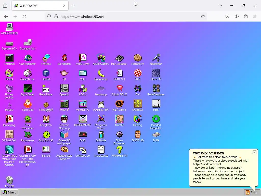Open HexEd cube icon
This screenshot has width=261, height=196.
46,73
